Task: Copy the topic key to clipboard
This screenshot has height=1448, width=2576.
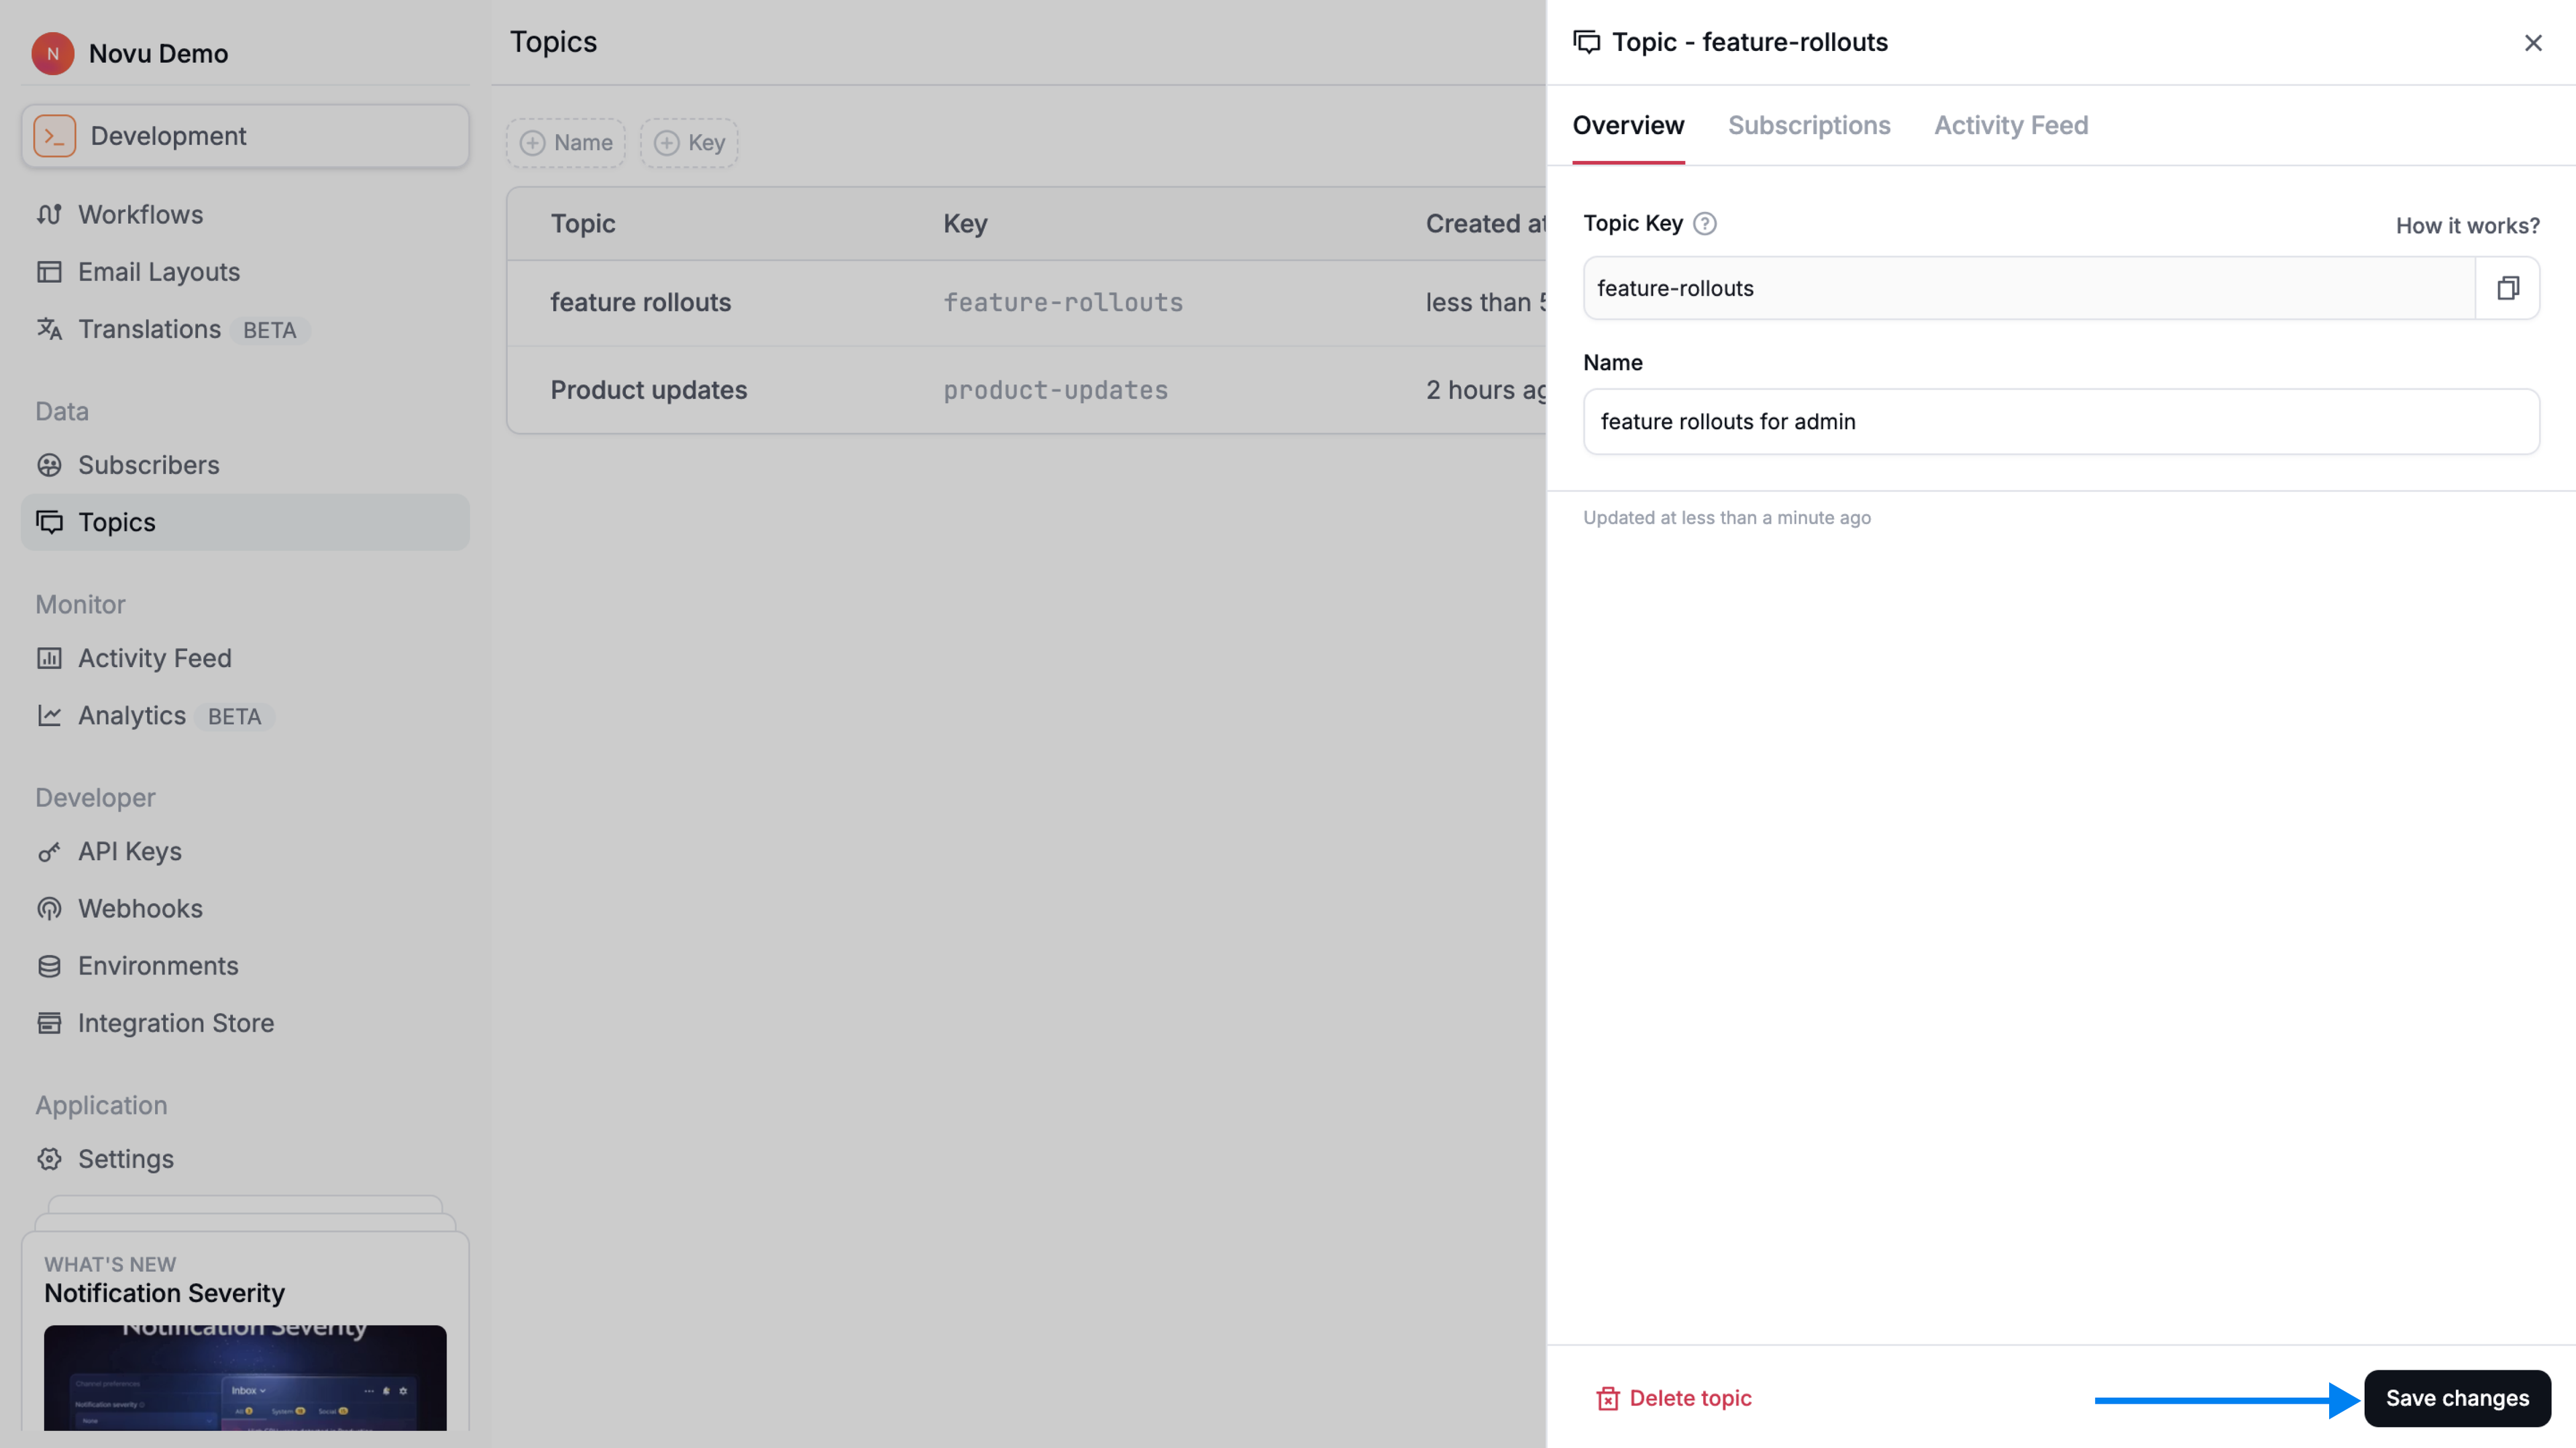Action: [2507, 289]
